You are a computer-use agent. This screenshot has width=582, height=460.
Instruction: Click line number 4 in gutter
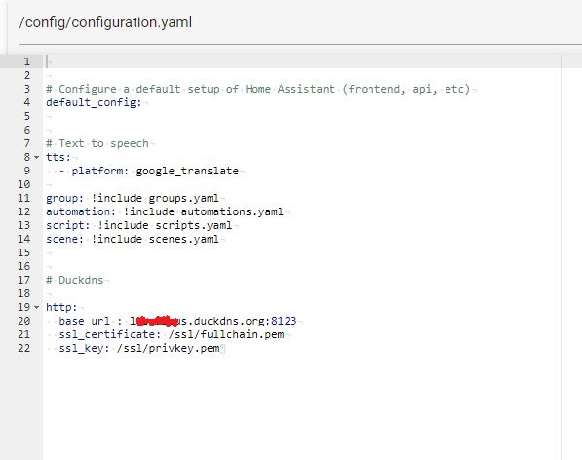pyautogui.click(x=27, y=102)
